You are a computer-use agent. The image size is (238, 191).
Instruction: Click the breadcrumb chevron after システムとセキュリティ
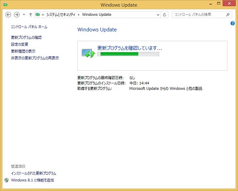point(79,15)
